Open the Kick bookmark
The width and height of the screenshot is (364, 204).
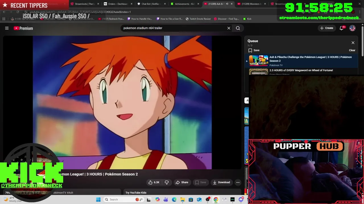click(x=247, y=19)
